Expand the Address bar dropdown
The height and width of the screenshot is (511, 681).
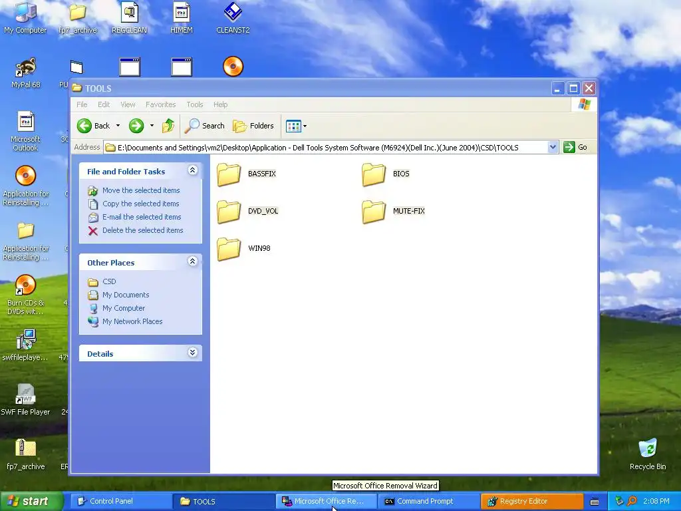(x=553, y=147)
